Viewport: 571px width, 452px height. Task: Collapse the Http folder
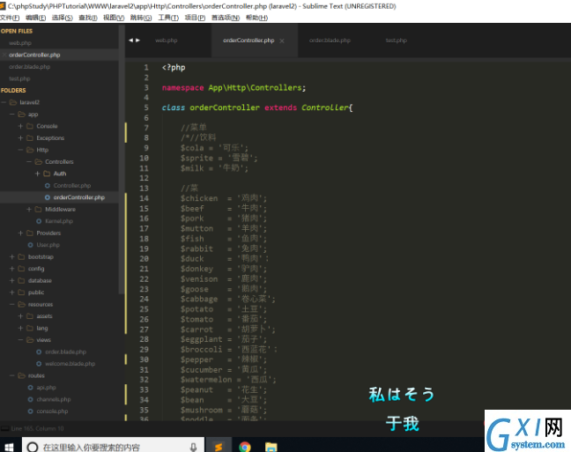20,150
